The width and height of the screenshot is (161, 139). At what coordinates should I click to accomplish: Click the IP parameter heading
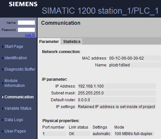tap(55, 79)
